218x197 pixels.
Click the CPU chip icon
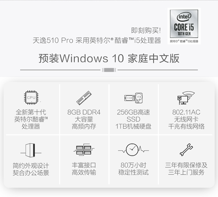(31, 97)
